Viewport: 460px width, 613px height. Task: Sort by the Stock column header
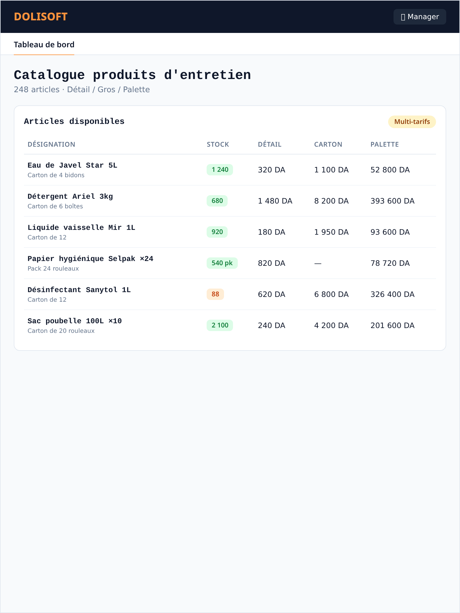tap(218, 144)
